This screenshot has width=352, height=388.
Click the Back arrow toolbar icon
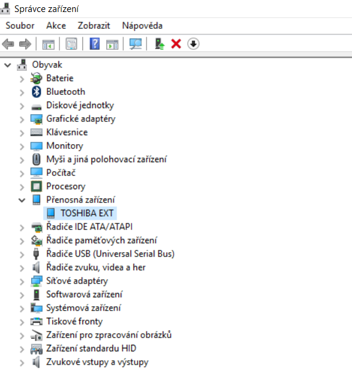click(8, 44)
